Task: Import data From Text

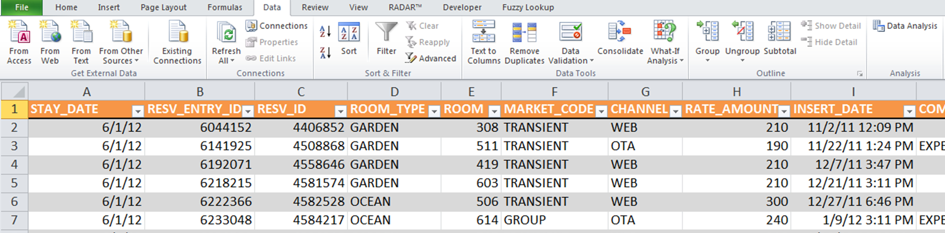Action: (x=81, y=42)
